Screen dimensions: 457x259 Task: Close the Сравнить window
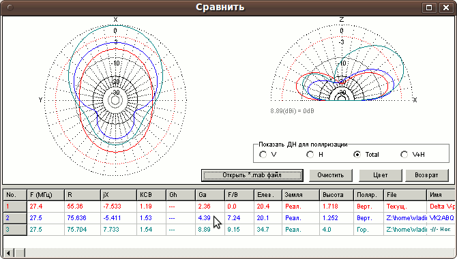click(x=446, y=7)
